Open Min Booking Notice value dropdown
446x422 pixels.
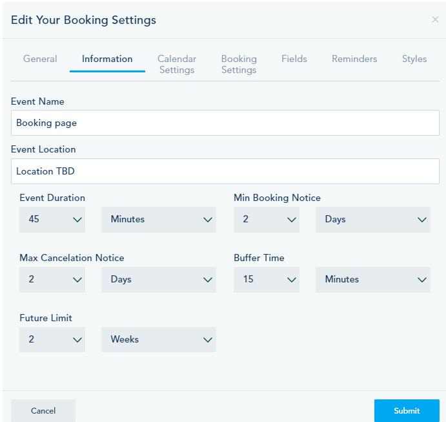click(267, 220)
